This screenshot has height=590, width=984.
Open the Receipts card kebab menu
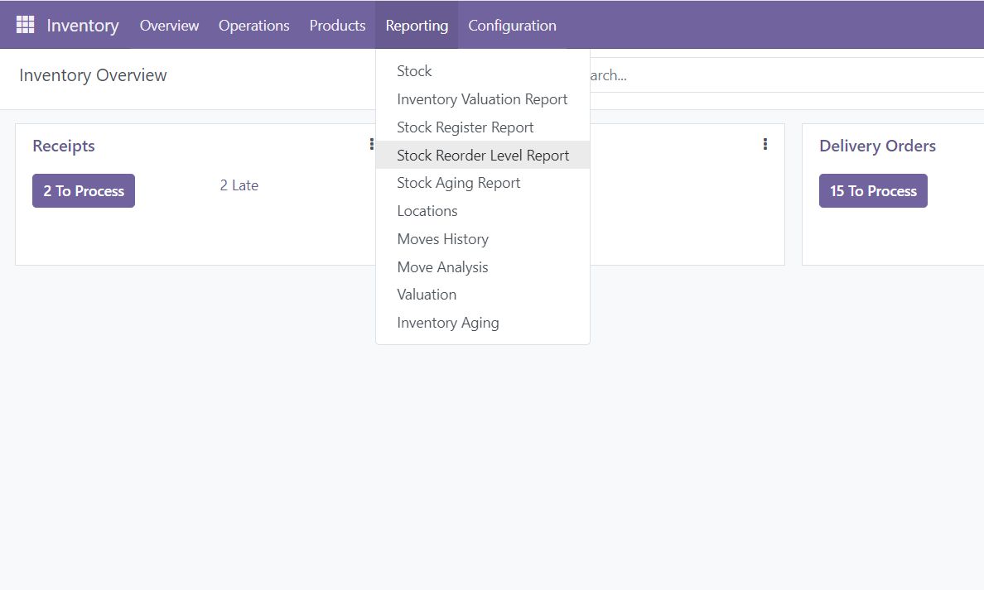pyautogui.click(x=371, y=145)
